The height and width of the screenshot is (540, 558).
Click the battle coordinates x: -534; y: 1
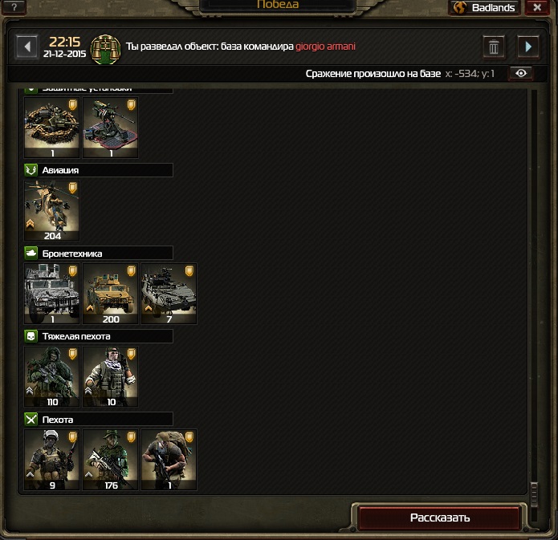(470, 74)
